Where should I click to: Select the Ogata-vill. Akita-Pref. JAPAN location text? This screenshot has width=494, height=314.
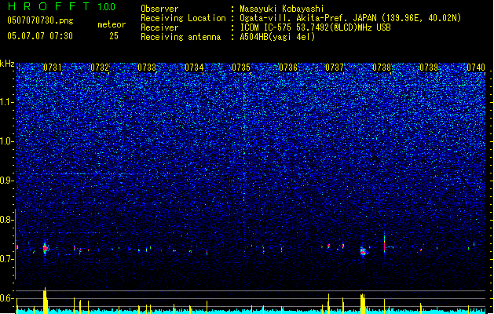click(x=350, y=18)
